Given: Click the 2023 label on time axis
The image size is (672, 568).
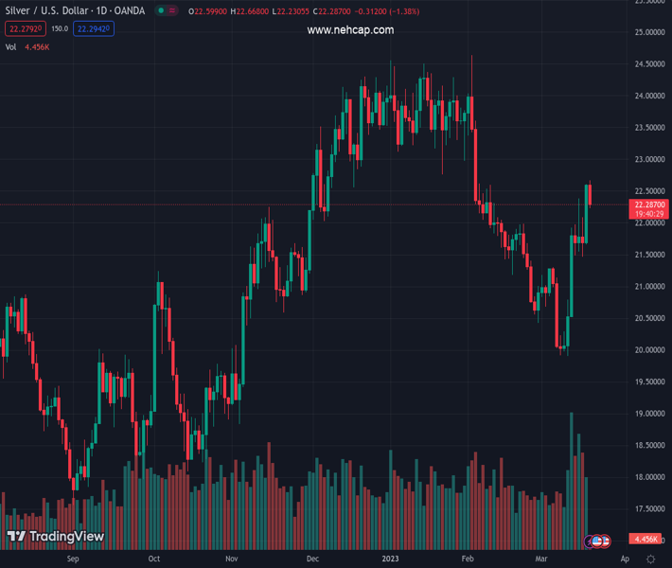Looking at the screenshot, I should pos(389,559).
